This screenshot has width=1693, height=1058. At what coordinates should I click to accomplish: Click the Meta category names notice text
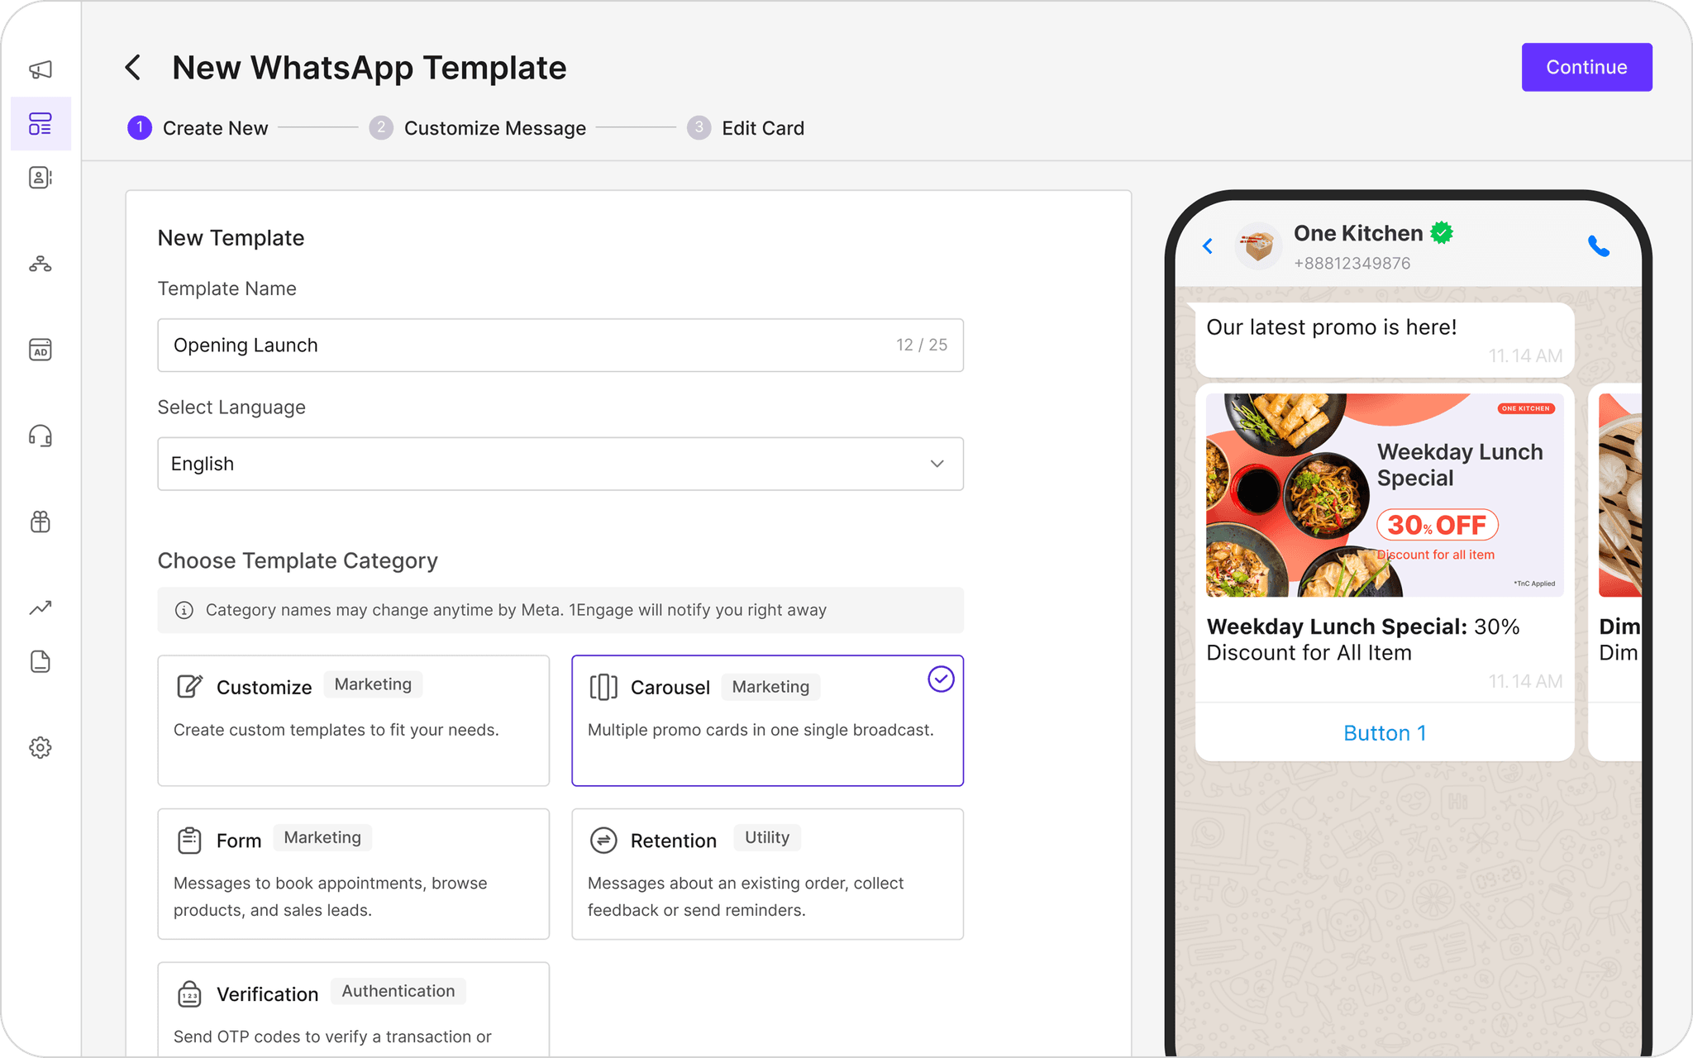516,610
